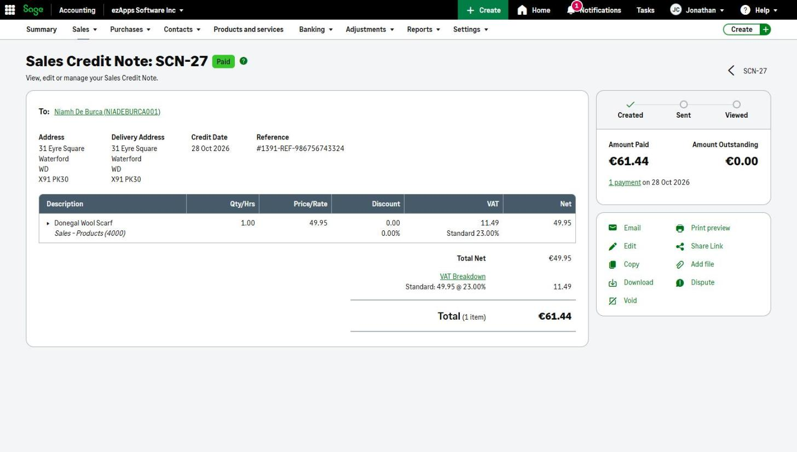This screenshot has width=797, height=452.
Task: Click the status help icon beside Paid
Action: 244,61
